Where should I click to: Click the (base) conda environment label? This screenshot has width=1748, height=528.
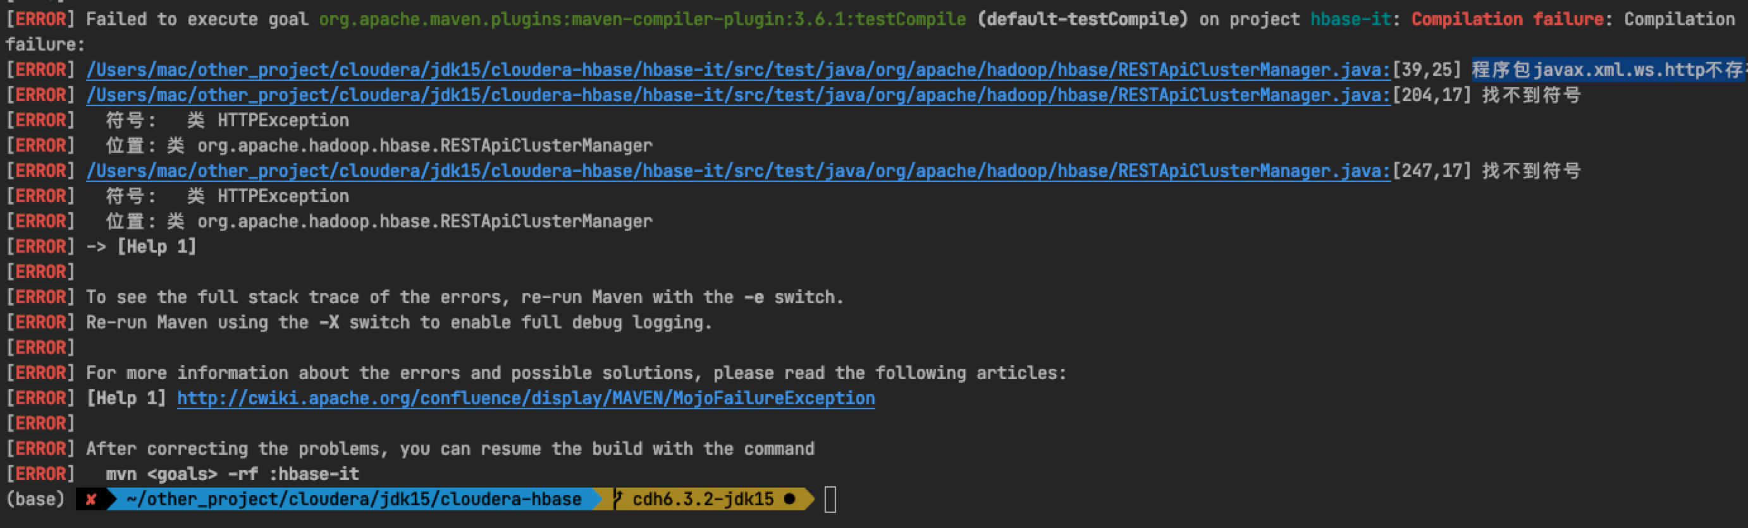35,500
